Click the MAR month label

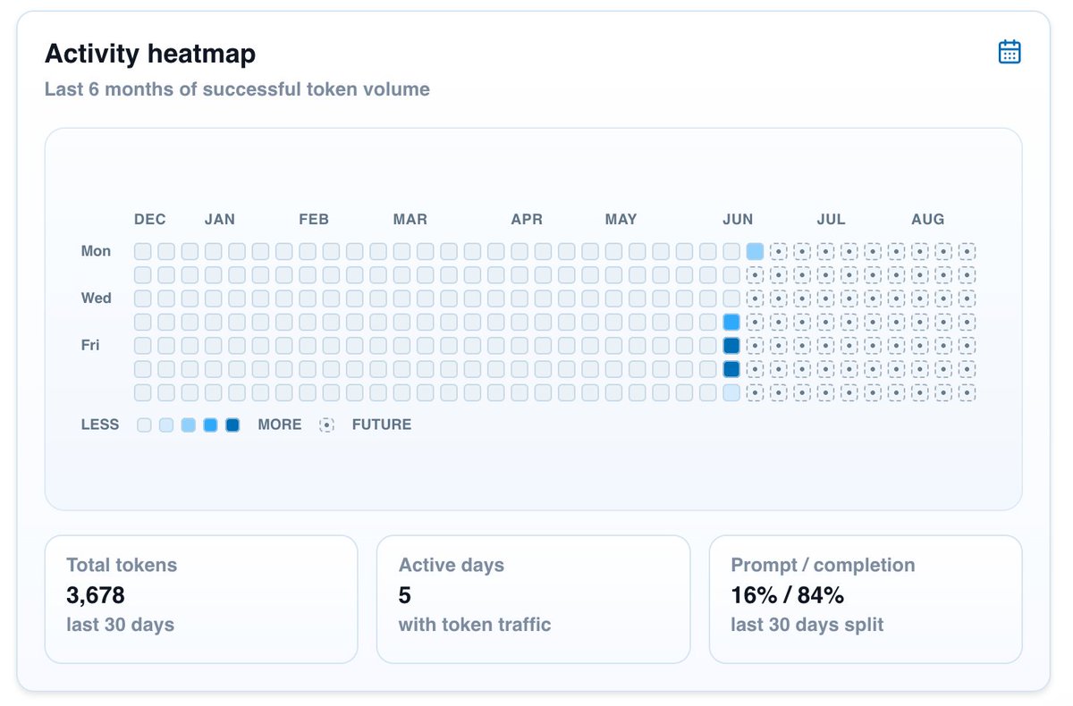pyautogui.click(x=410, y=220)
